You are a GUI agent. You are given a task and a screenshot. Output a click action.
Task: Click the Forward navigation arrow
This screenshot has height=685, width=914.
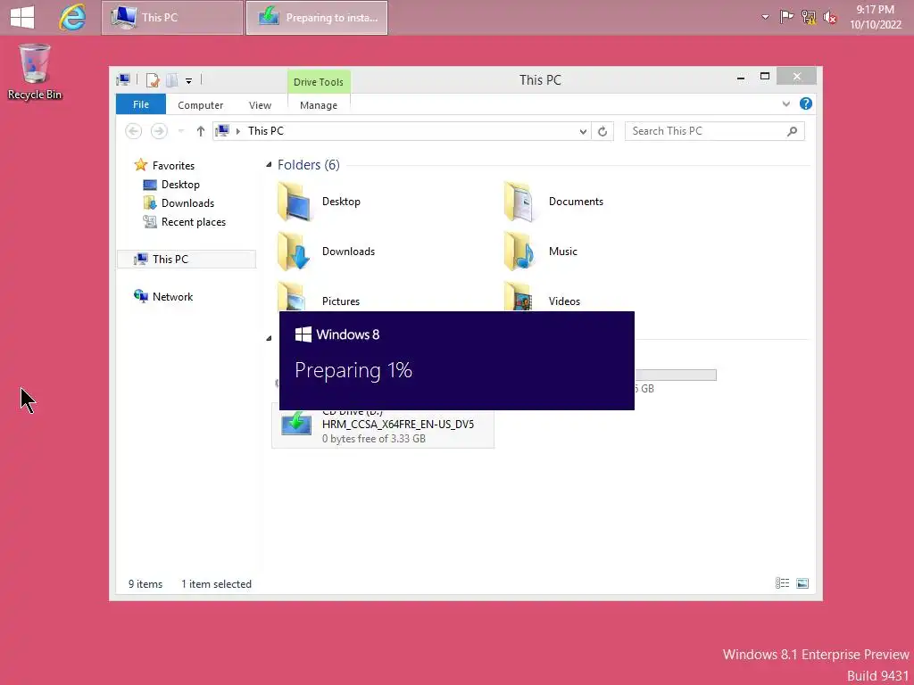point(159,131)
